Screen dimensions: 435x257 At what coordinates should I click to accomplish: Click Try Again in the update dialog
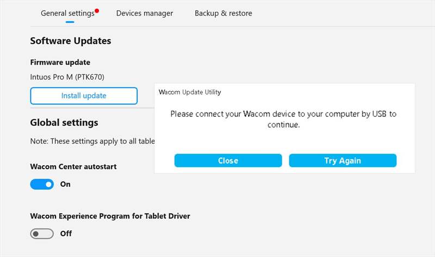343,160
